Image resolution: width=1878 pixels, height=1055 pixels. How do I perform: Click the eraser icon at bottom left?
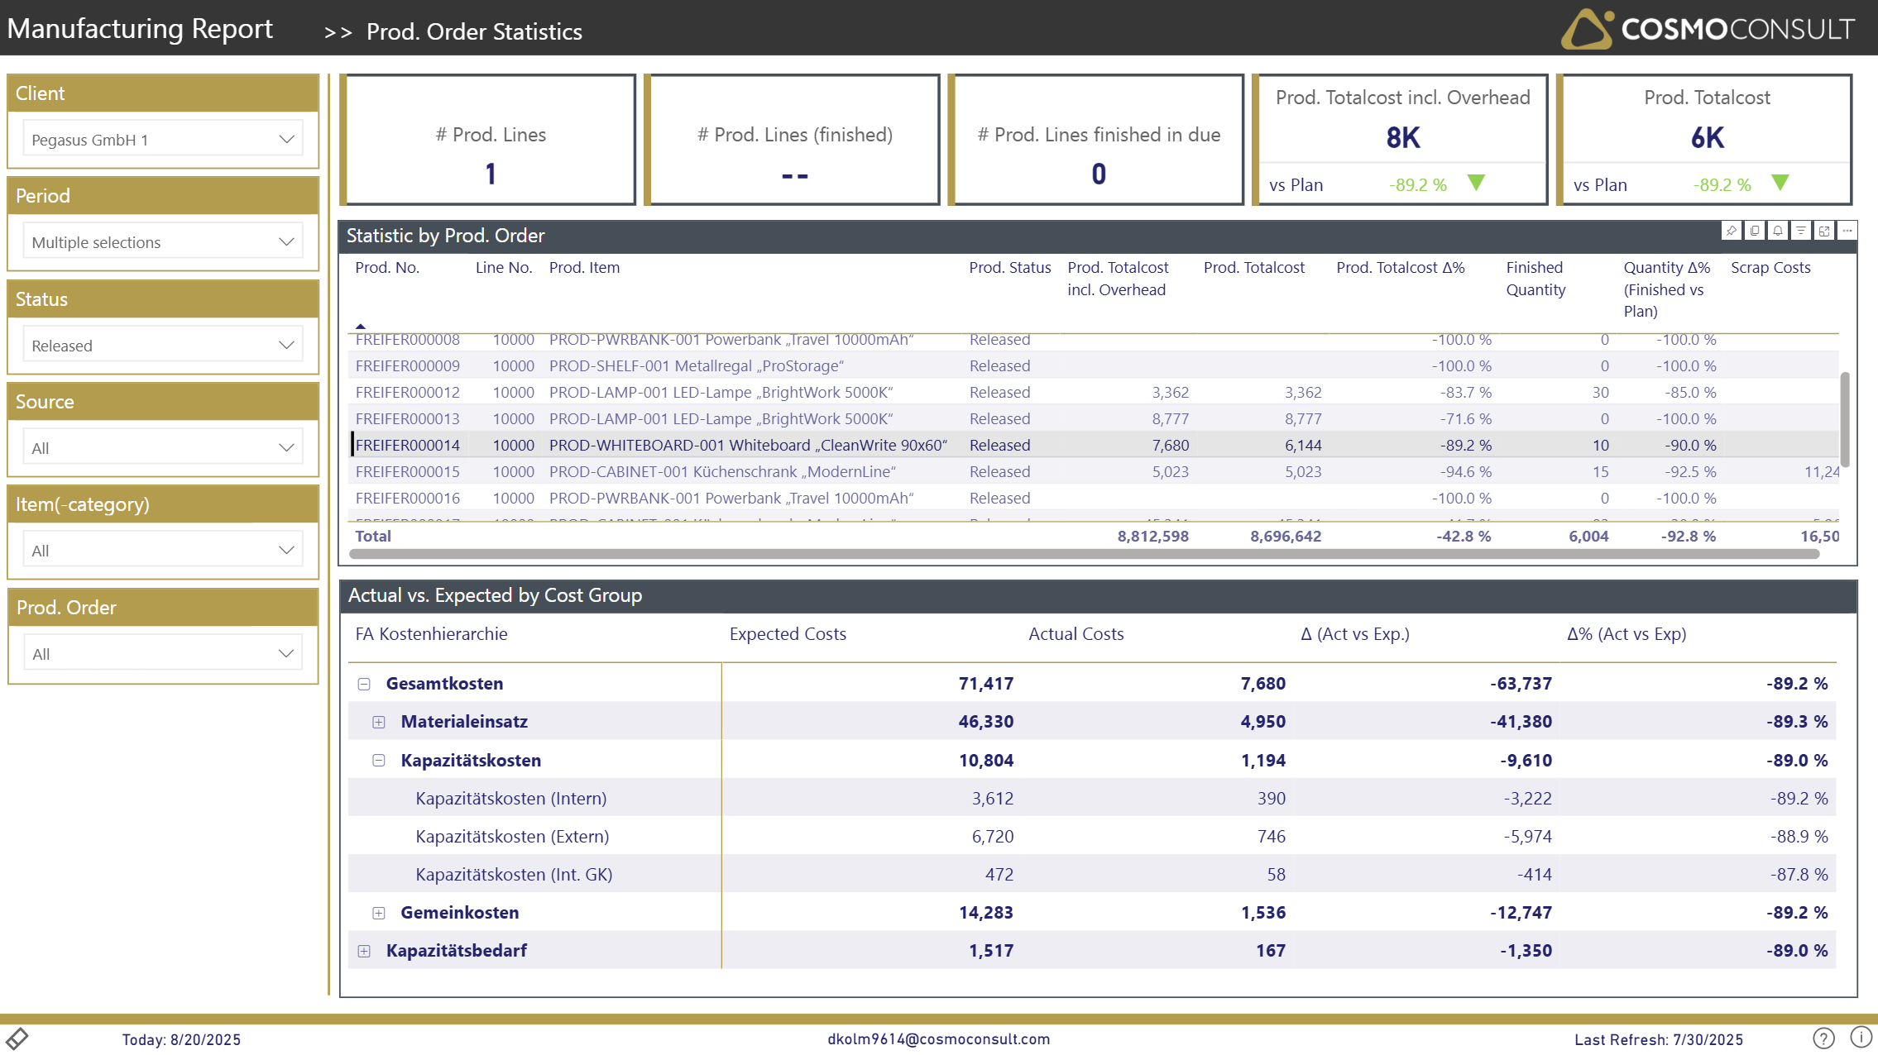click(x=17, y=1038)
